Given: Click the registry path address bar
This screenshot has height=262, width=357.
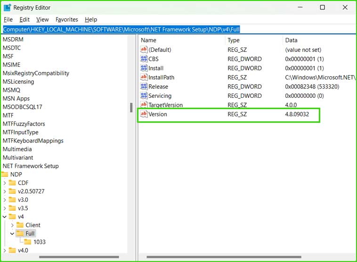Looking at the screenshot, I should coord(178,29).
